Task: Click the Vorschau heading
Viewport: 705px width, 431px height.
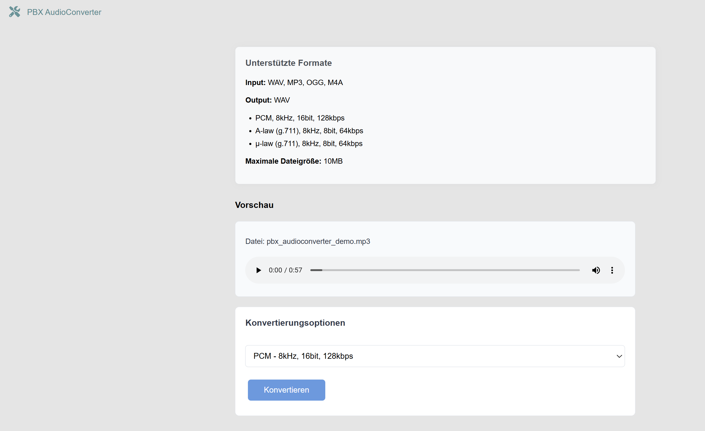Action: [x=254, y=205]
